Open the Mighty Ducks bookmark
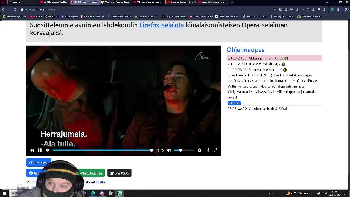The image size is (350, 197). tap(283, 16)
